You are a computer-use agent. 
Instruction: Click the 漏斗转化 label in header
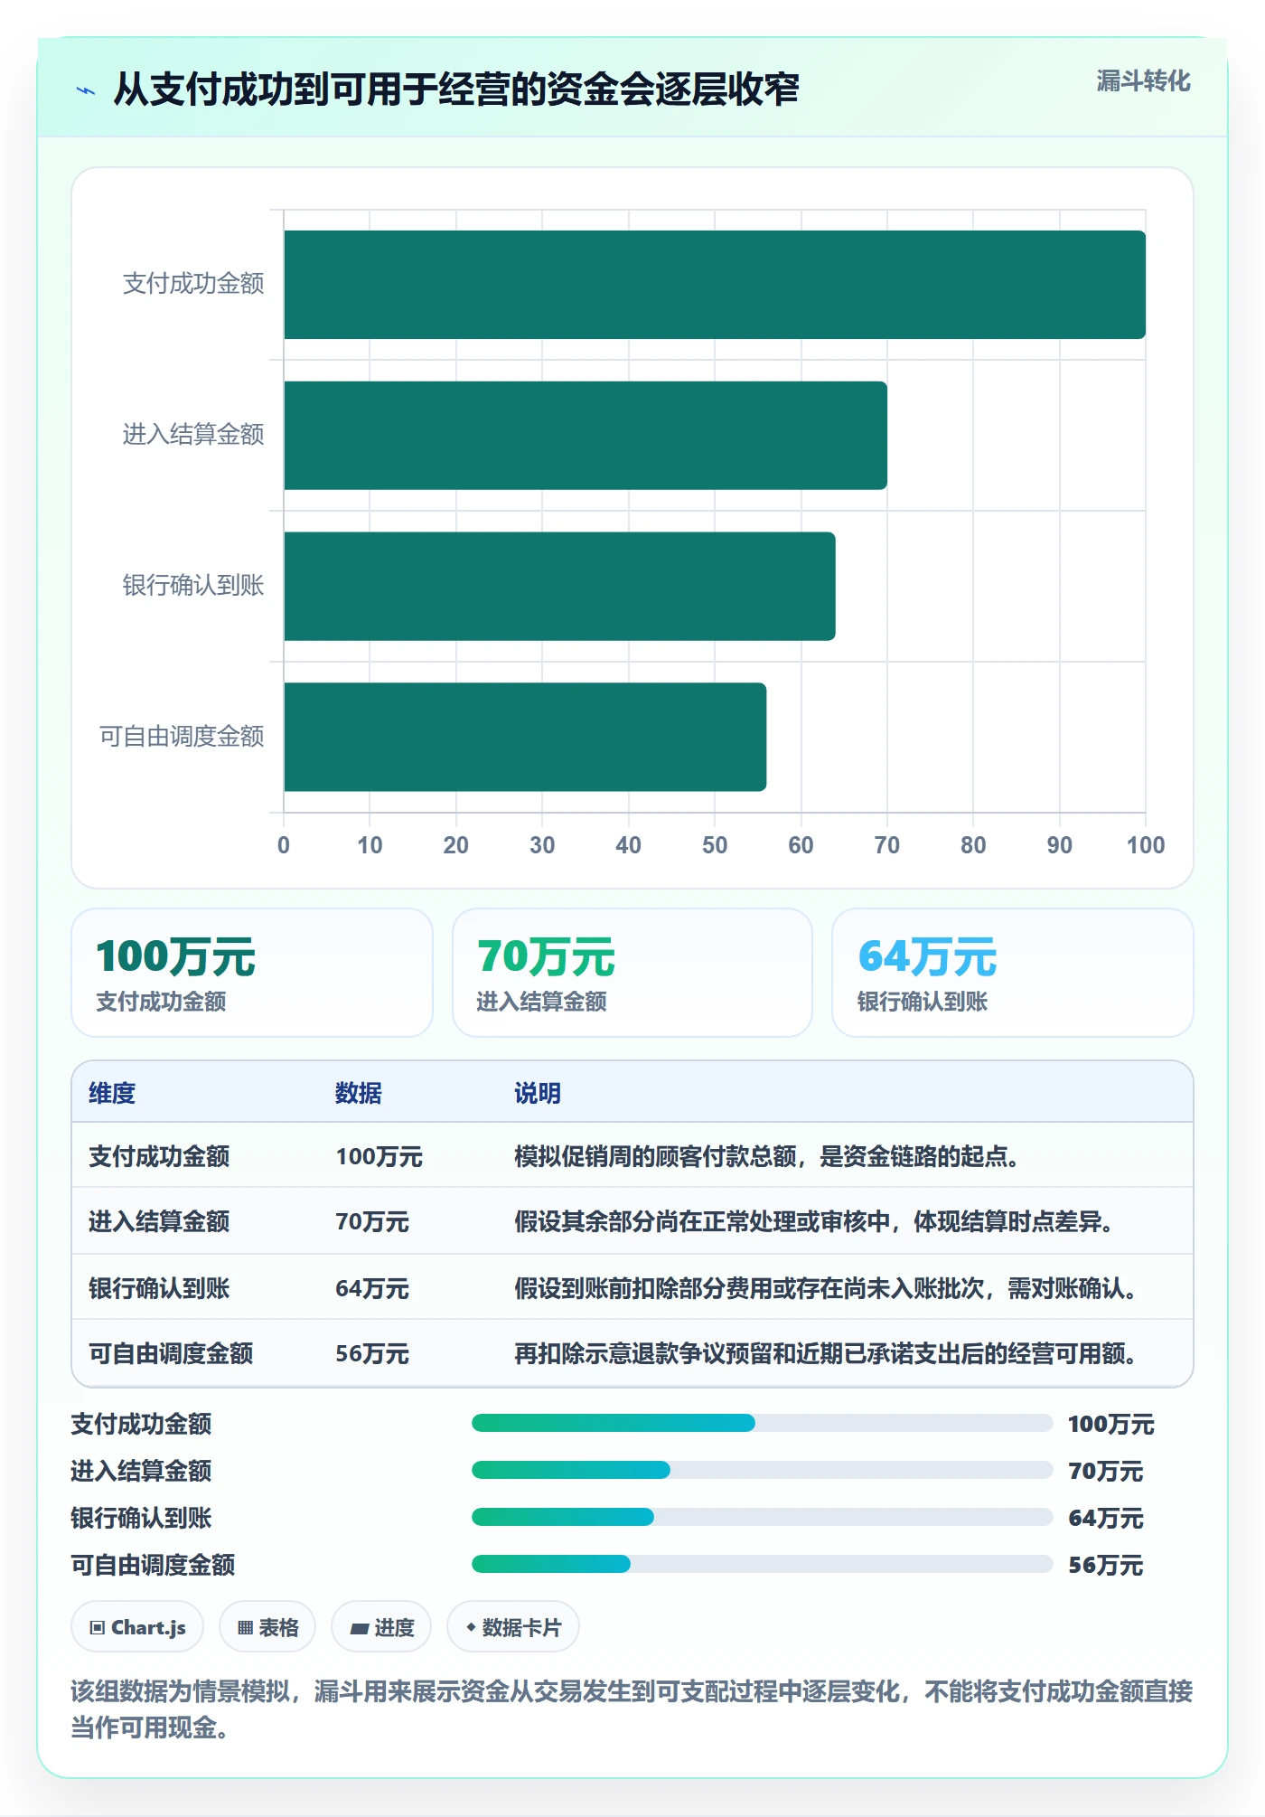click(x=1143, y=81)
